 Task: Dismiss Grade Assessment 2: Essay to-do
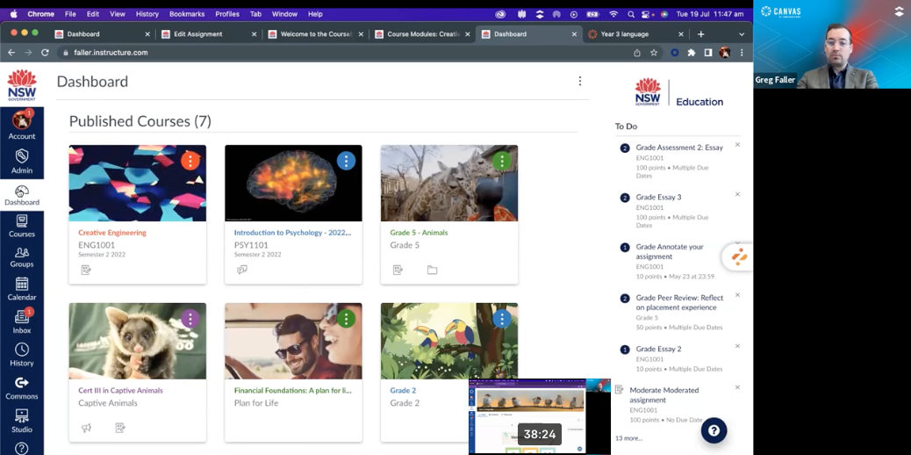coord(737,145)
